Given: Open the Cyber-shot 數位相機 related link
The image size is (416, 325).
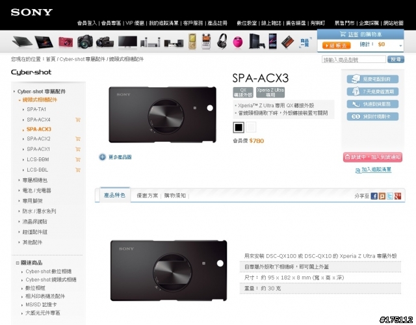Looking at the screenshot, I should coord(49,272).
